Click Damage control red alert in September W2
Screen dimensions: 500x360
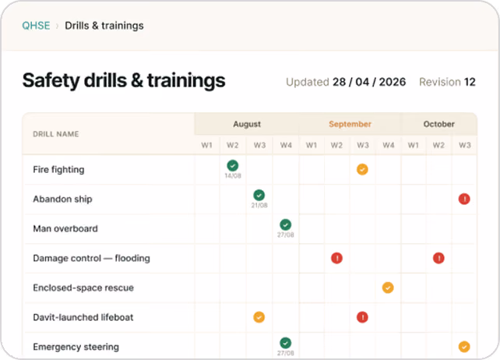(x=336, y=258)
